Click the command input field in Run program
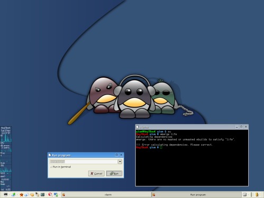The image size is (264, 198). pos(83,162)
